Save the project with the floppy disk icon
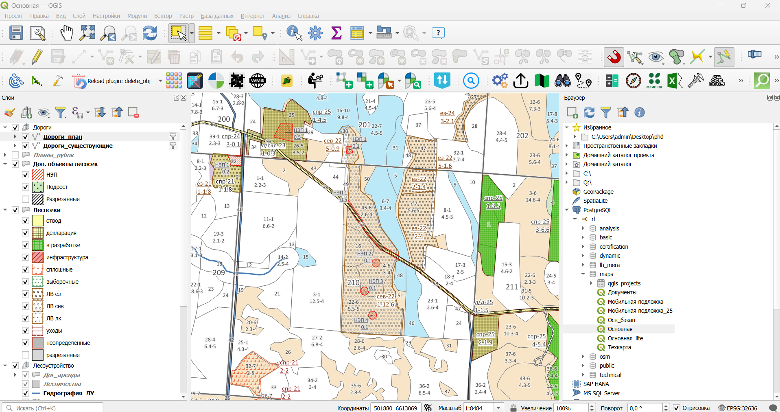 (x=16, y=33)
